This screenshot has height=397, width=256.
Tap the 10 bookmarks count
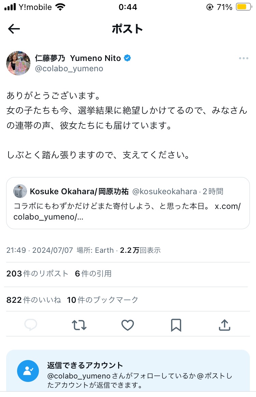(x=102, y=300)
